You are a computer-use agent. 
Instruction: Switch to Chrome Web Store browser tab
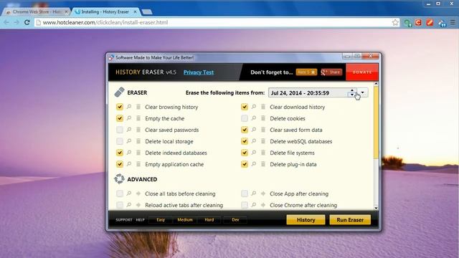point(37,11)
